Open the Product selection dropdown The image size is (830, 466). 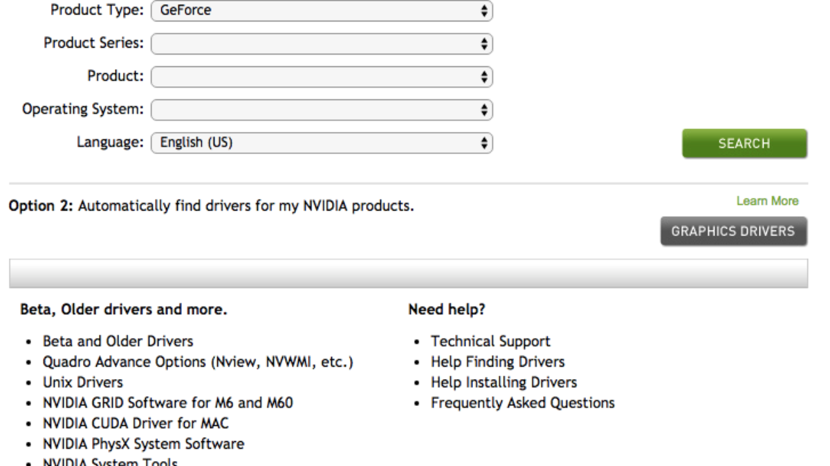(321, 76)
